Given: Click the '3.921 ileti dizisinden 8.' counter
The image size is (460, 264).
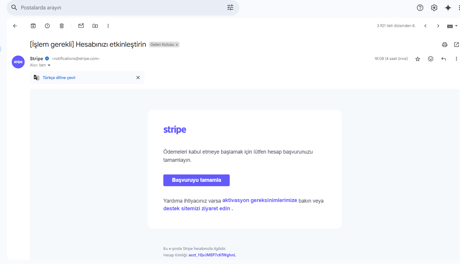Looking at the screenshot, I should (396, 26).
